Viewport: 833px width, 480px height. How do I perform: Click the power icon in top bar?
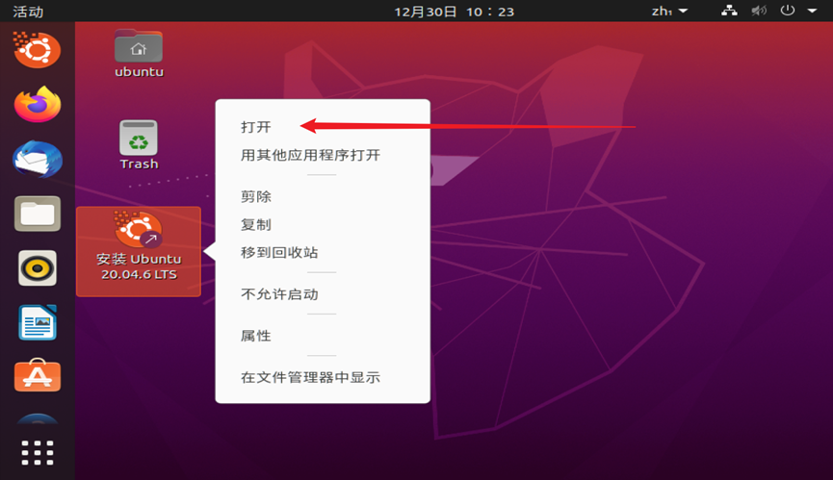pos(788,11)
